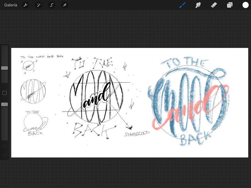Activate the Selection tool
This screenshot has width=251, height=188.
[x=51, y=5]
